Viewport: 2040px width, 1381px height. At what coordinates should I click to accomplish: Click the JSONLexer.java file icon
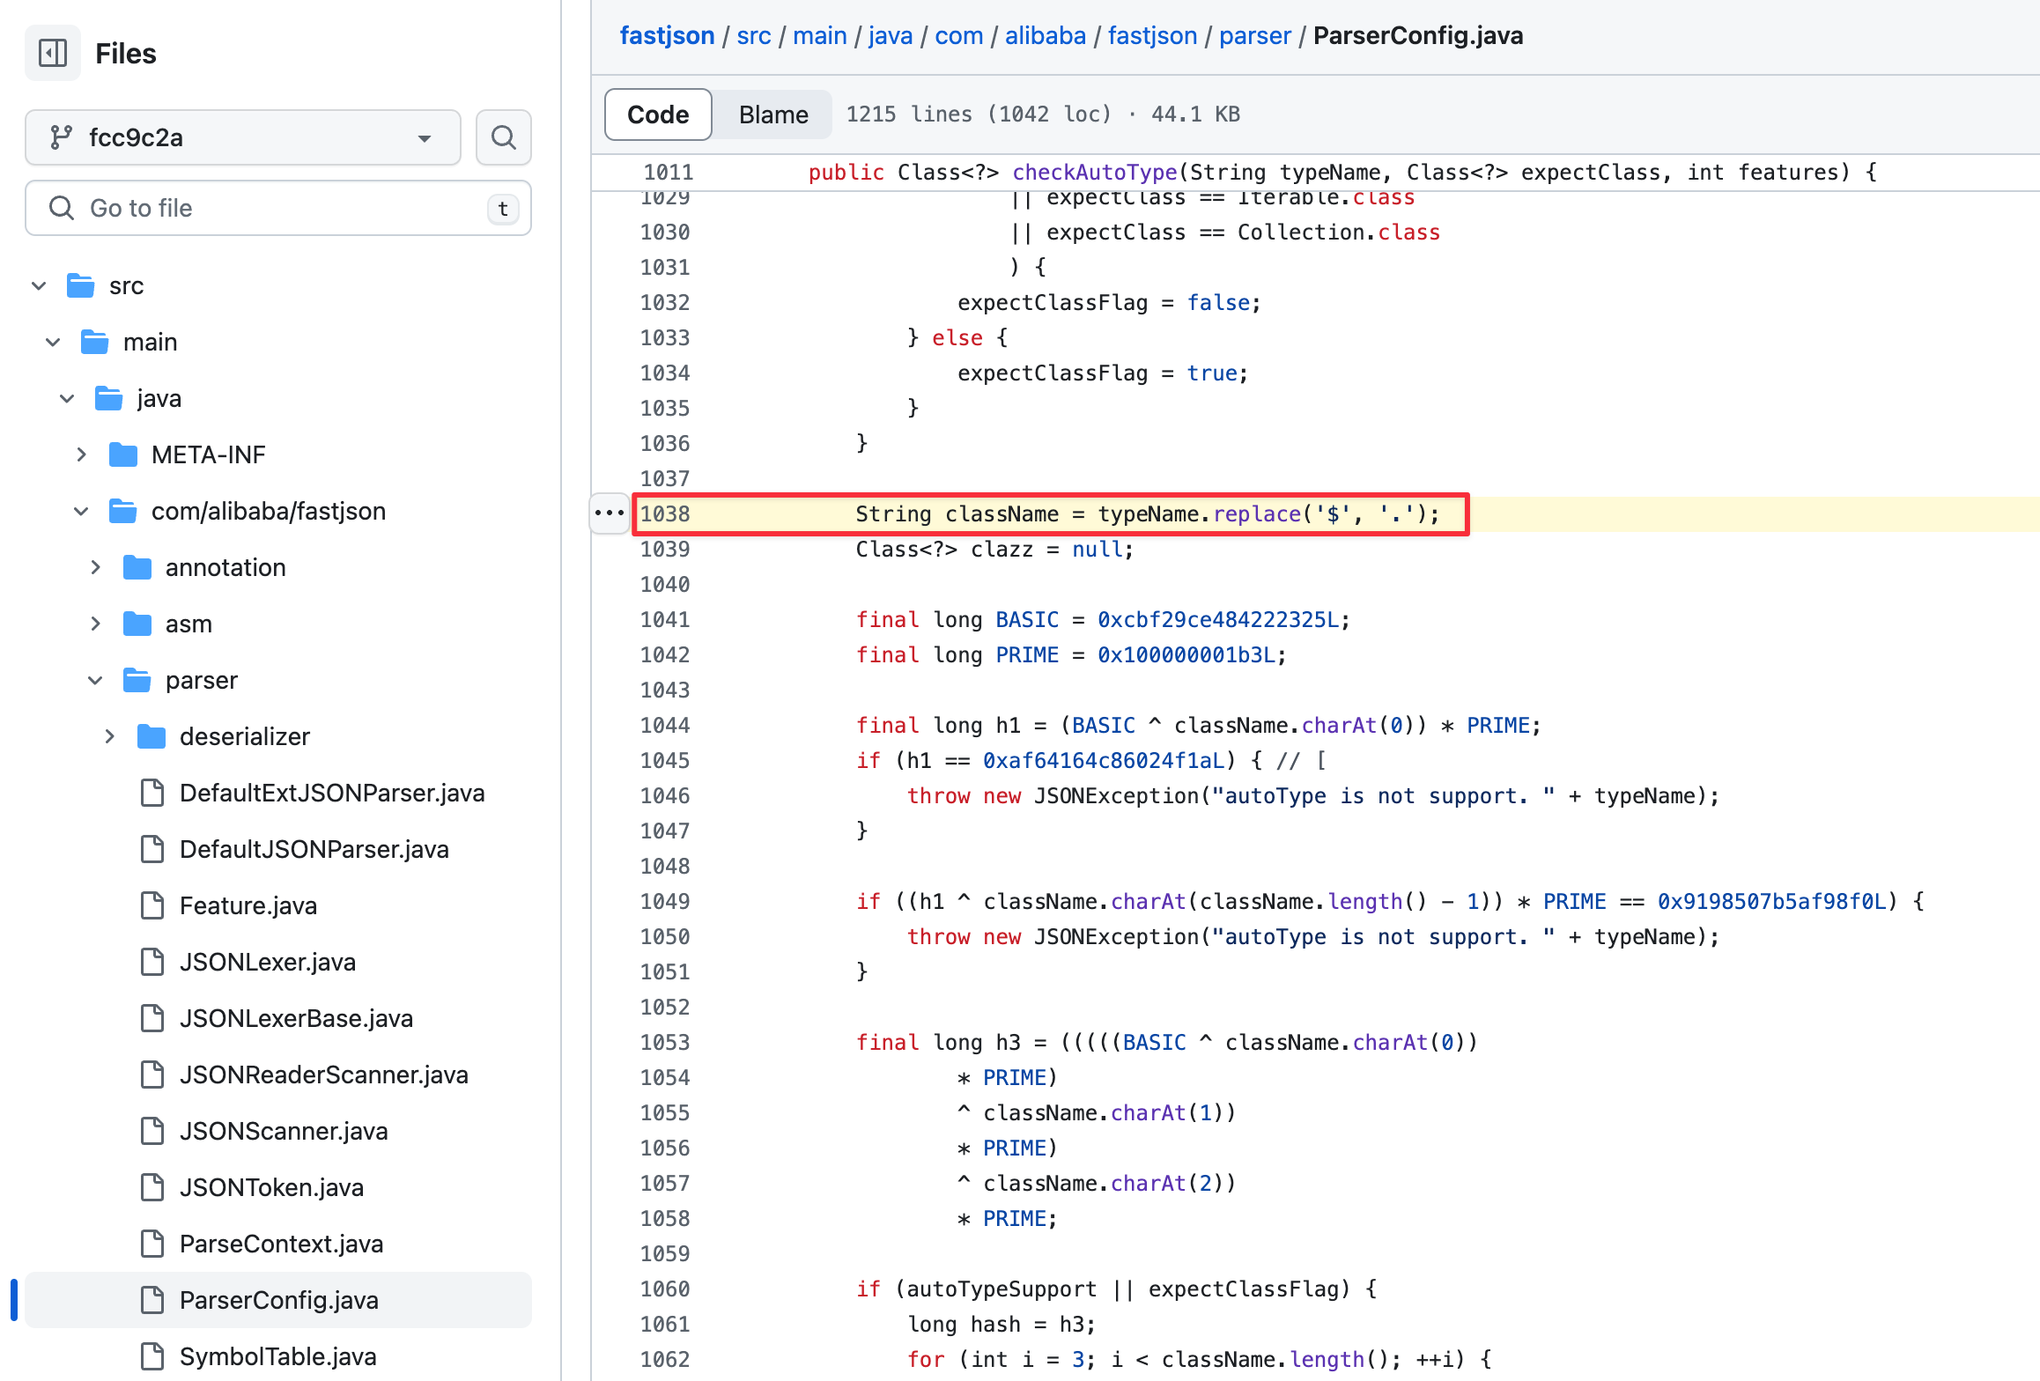click(x=152, y=962)
